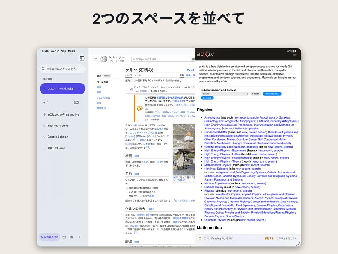Open High Energy Physics - Experiment link
338x254 pixels.
coord(225,150)
